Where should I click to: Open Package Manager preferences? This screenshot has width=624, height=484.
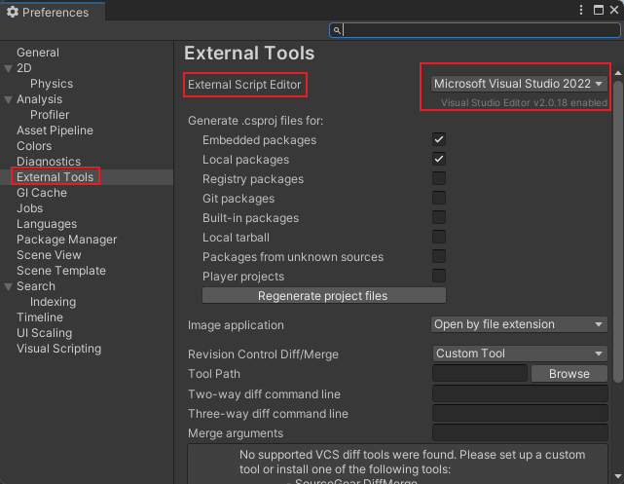point(66,240)
